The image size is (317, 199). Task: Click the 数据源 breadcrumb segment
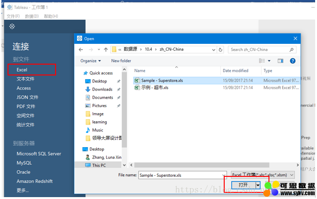(x=130, y=49)
